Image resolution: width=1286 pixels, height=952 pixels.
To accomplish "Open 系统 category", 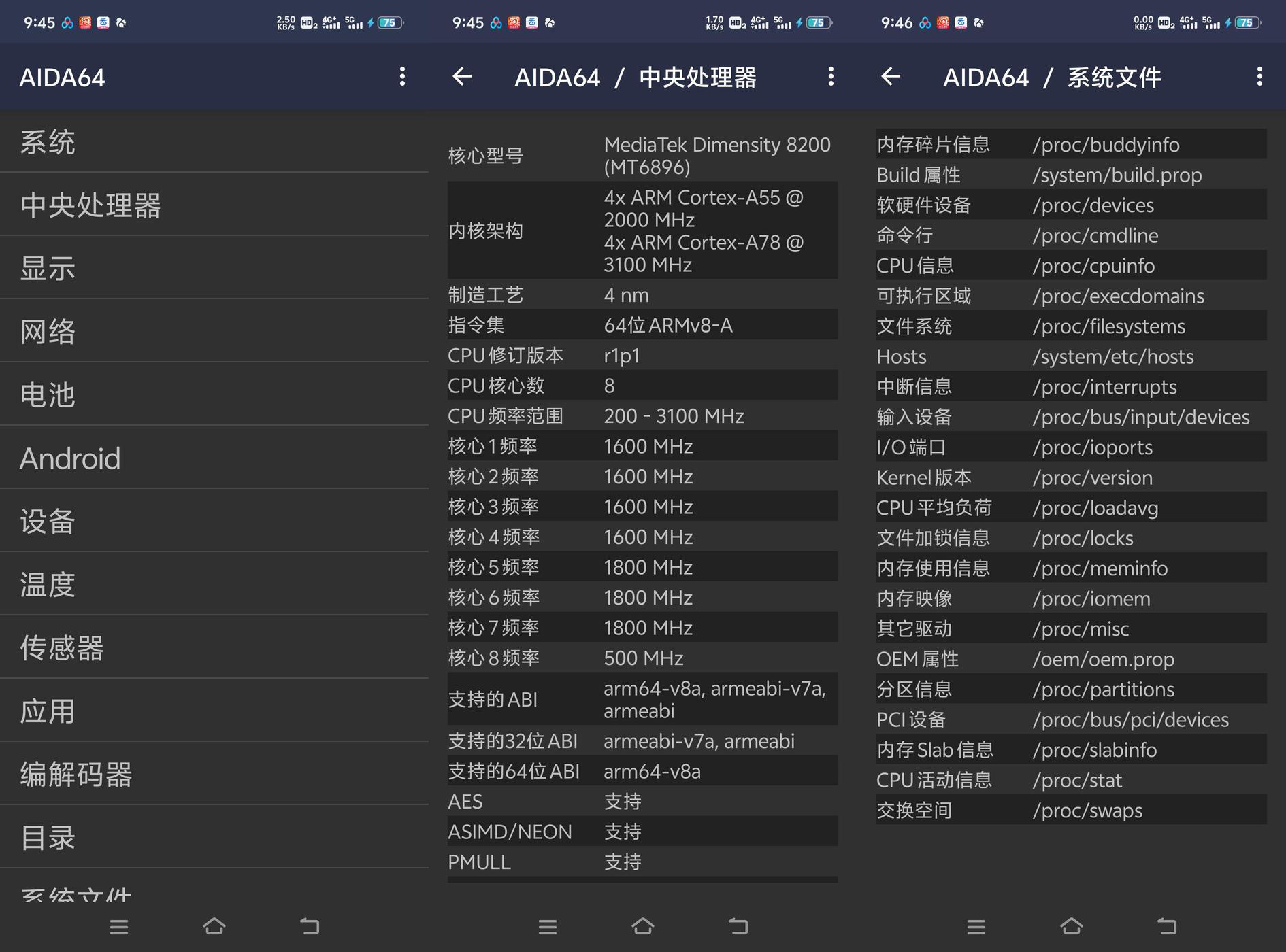I will pyautogui.click(x=214, y=141).
